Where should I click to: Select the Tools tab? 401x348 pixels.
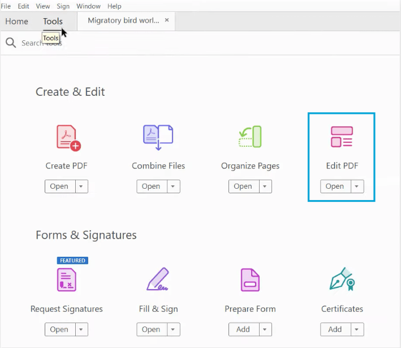(x=53, y=22)
